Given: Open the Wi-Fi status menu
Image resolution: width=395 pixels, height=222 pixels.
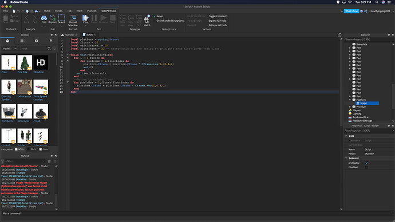Looking at the screenshot, I should pos(350,2).
